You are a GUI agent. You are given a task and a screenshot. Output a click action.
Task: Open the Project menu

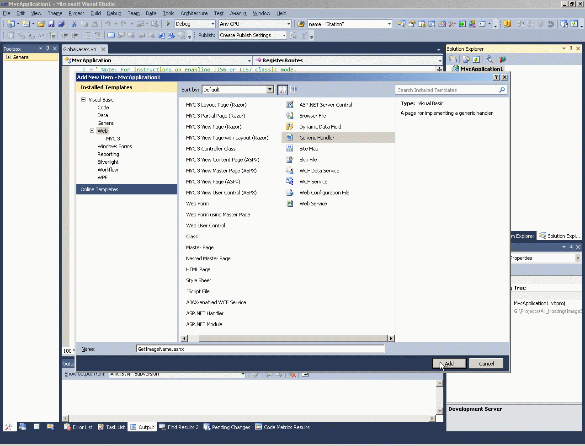click(x=76, y=13)
